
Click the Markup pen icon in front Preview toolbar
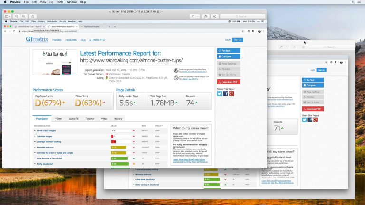(192, 16)
